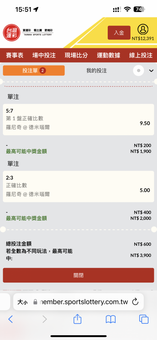Open the Taiwan Sports Lottery logo home
Image resolution: width=157 pixels, height=340 pixels.
(x=28, y=33)
